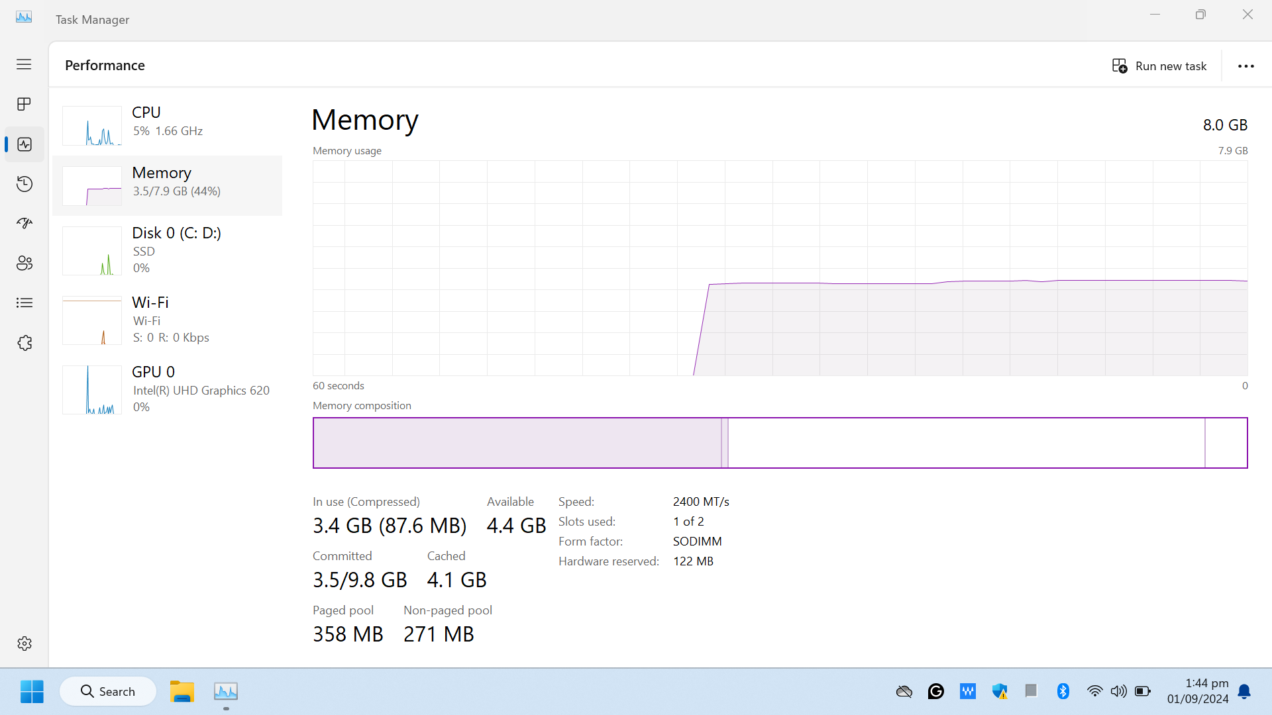Click the 1 of 2 slots used value
Image resolution: width=1272 pixels, height=715 pixels.
[688, 522]
